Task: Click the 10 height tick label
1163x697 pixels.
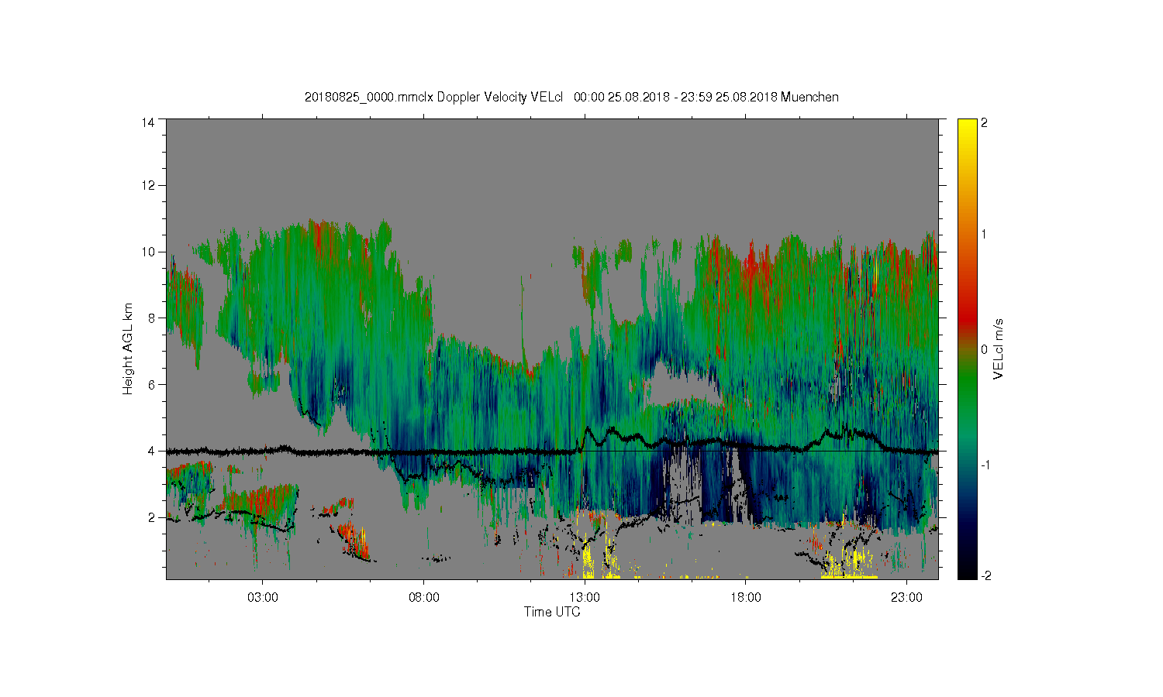Action: [x=148, y=252]
